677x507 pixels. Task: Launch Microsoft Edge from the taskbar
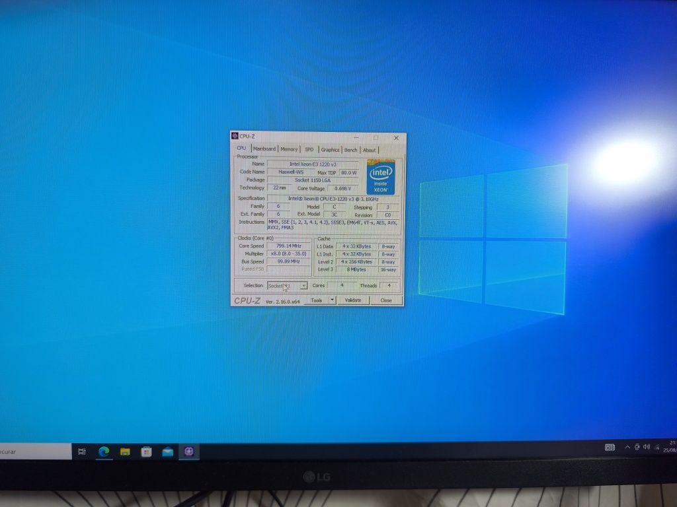tap(104, 452)
